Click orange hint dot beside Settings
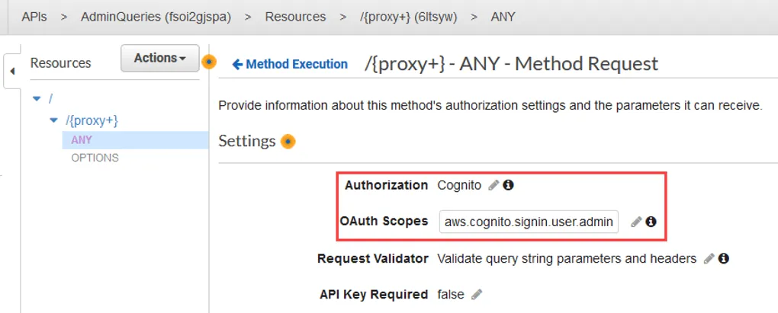 pos(288,142)
